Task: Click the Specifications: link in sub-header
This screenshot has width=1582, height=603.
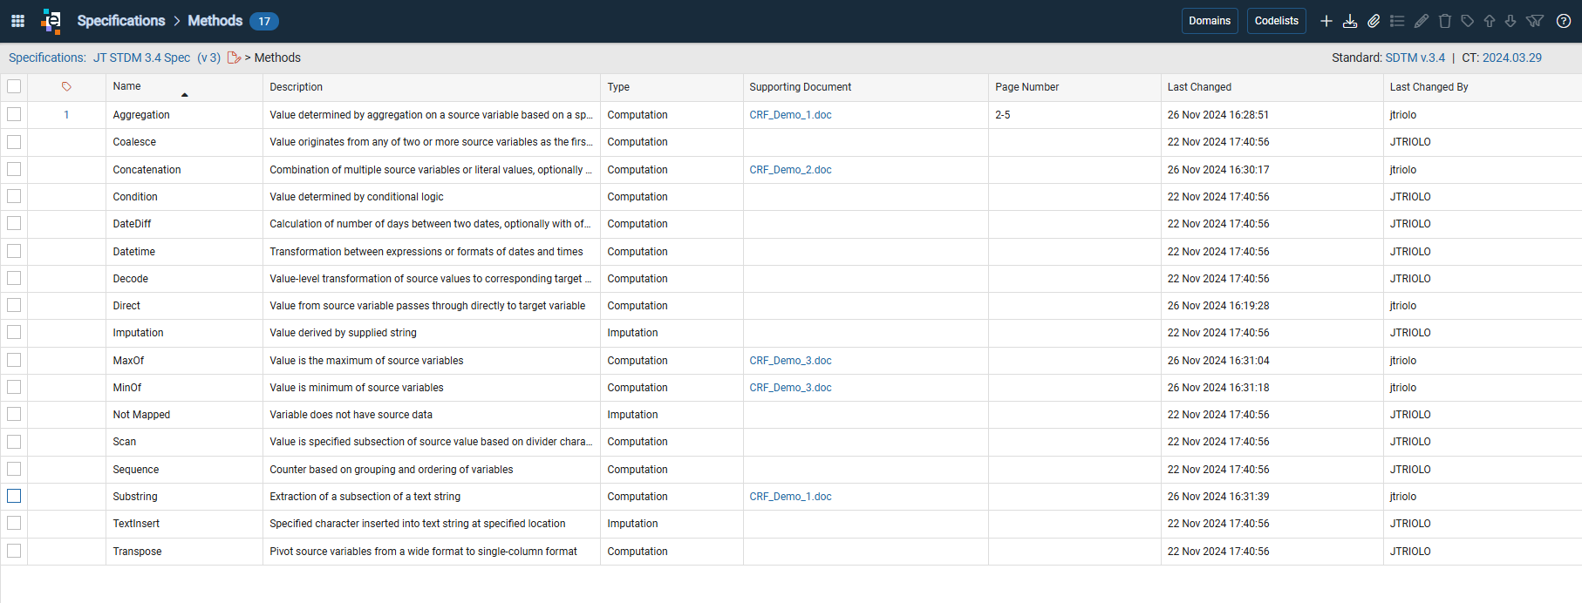Action: [x=47, y=58]
